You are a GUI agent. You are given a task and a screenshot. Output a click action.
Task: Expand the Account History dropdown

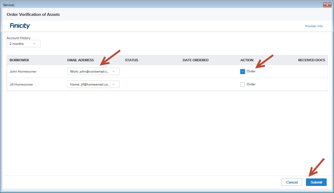24,44
